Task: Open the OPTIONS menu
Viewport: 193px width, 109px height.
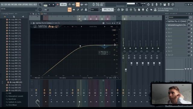Action: 25,5
